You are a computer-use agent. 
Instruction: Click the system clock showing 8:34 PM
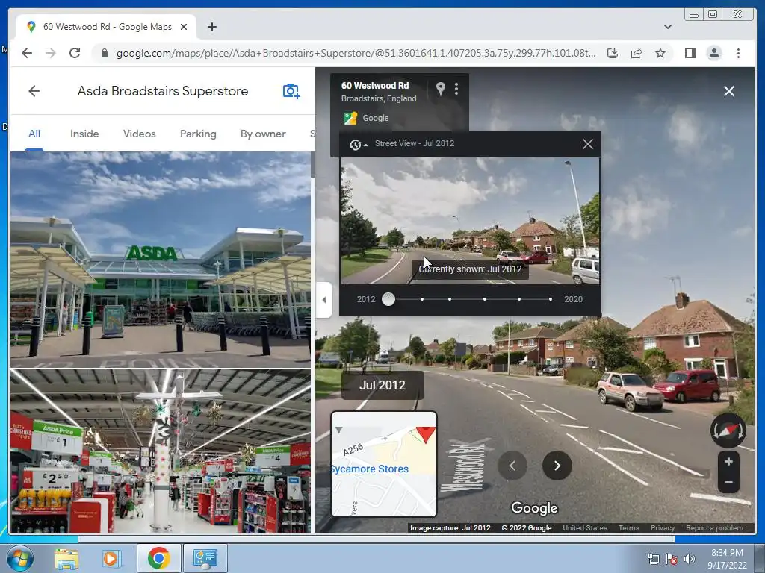727,558
